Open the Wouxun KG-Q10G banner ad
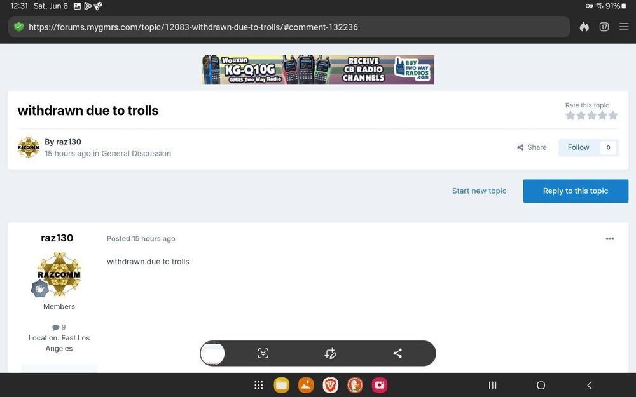The image size is (636, 397). click(317, 70)
